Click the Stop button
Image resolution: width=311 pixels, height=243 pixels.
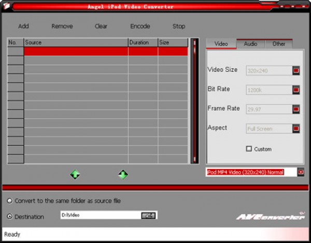click(179, 26)
